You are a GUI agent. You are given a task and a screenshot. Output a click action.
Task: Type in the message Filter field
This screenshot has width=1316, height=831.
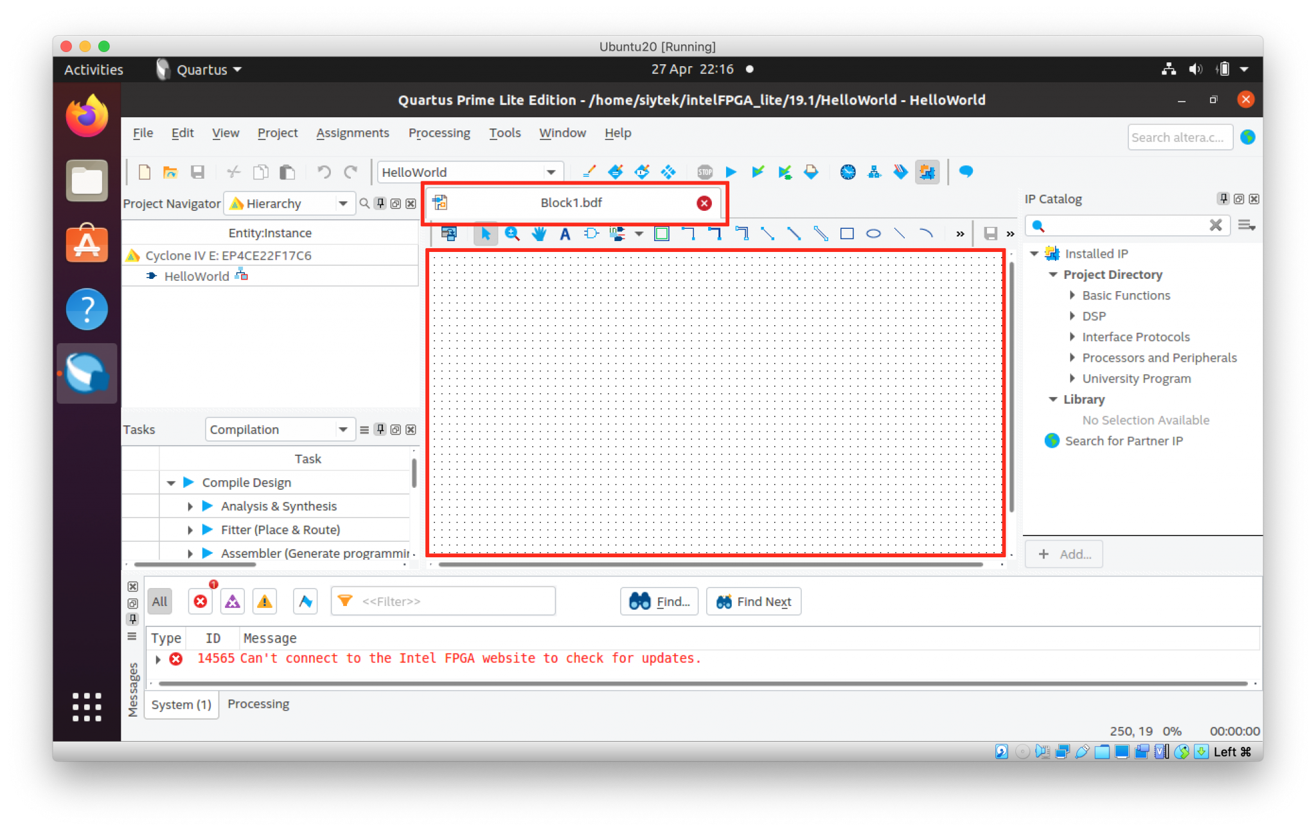(x=443, y=601)
